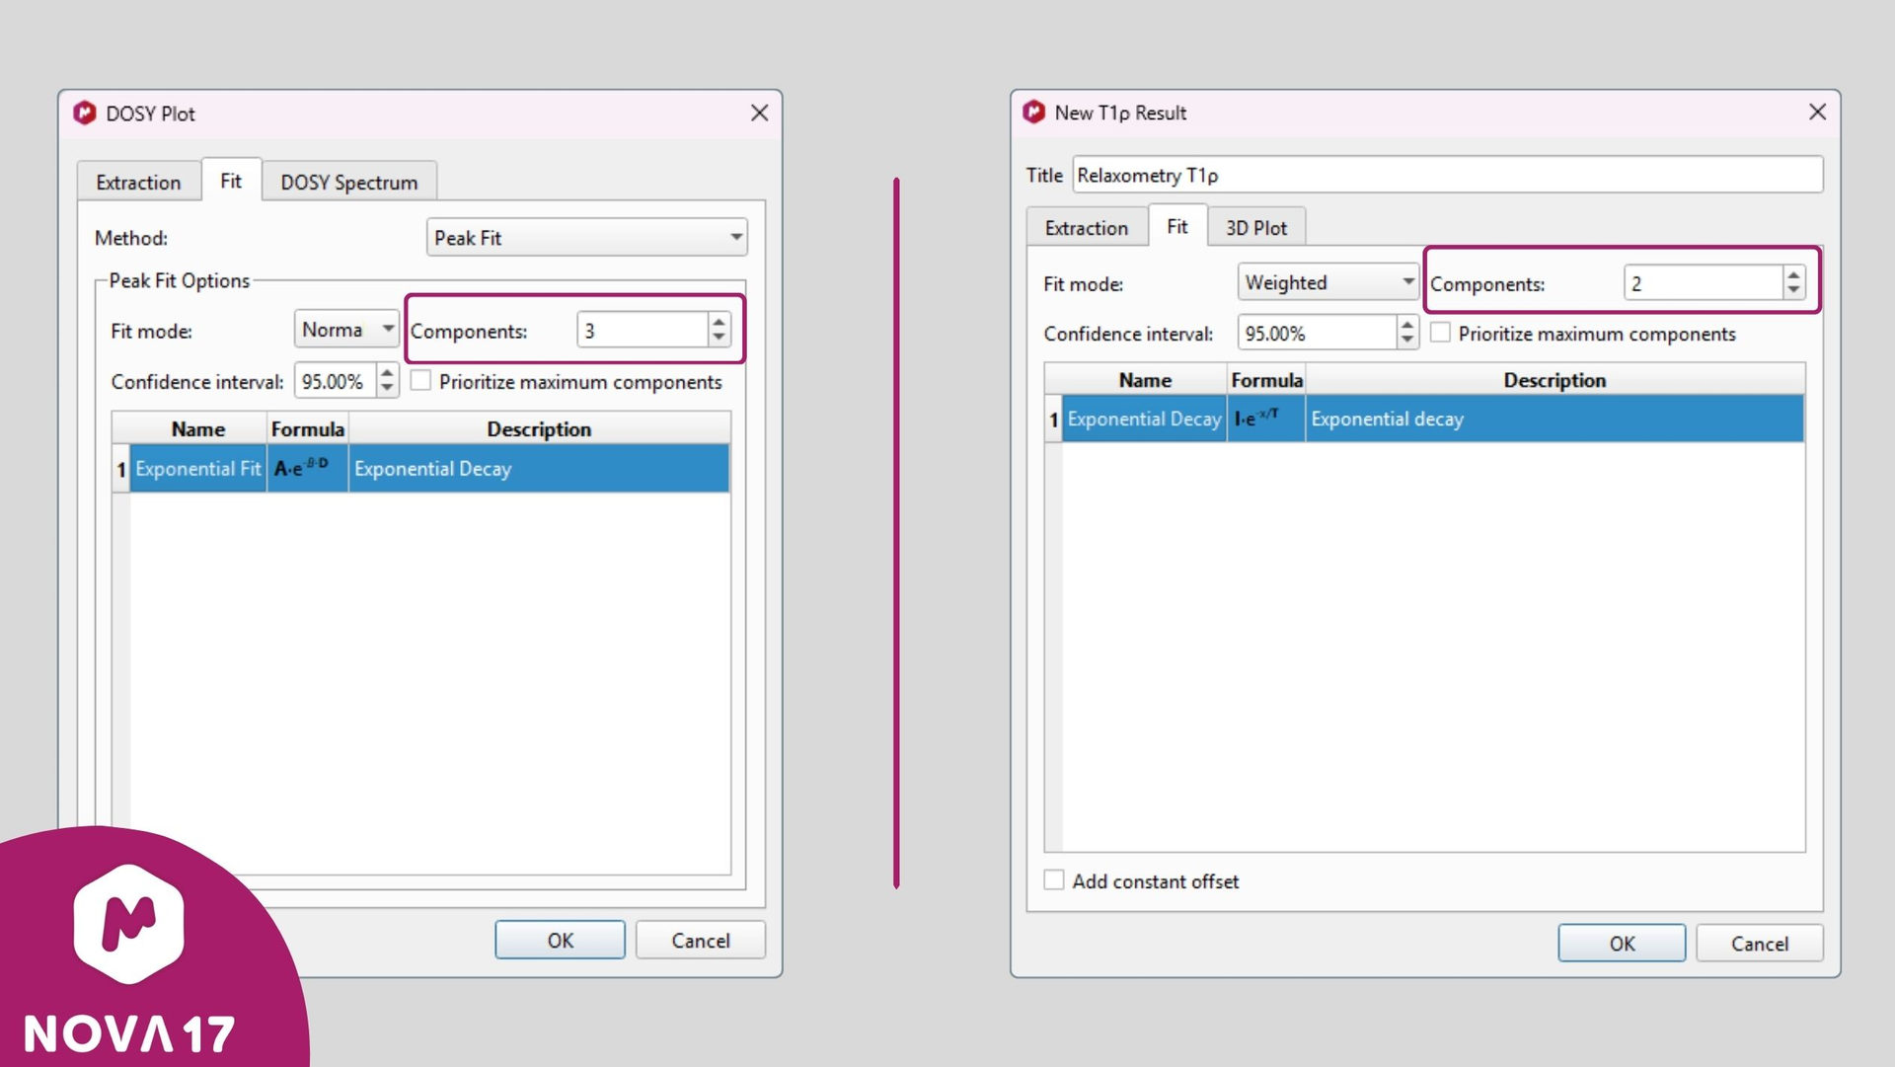Increase Components value in T1ρ Result dialog

pyautogui.click(x=1793, y=275)
